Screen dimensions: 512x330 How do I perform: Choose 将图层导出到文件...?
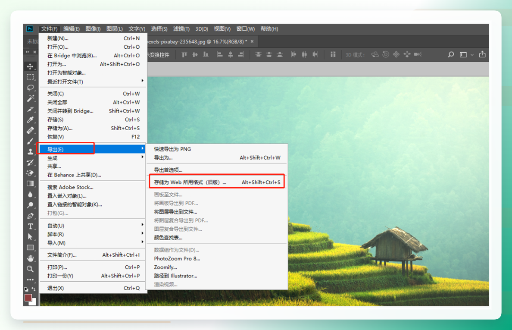217,212
